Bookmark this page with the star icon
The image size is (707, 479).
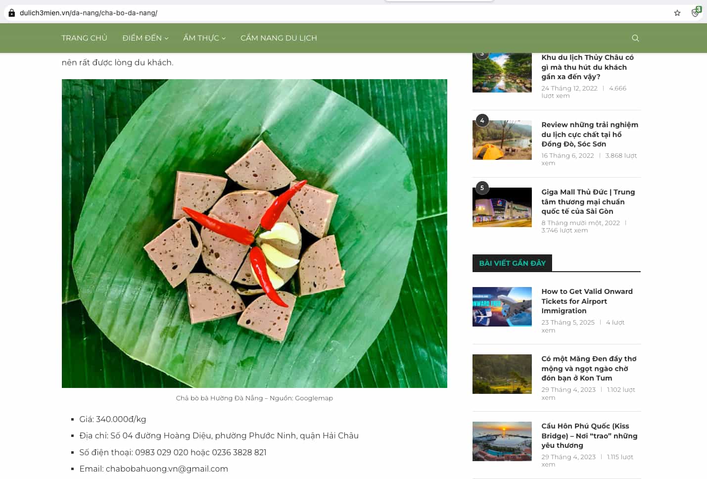677,13
